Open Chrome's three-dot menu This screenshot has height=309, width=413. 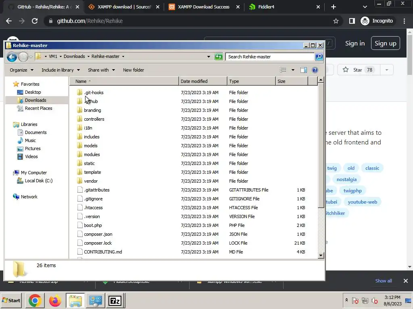[404, 21]
